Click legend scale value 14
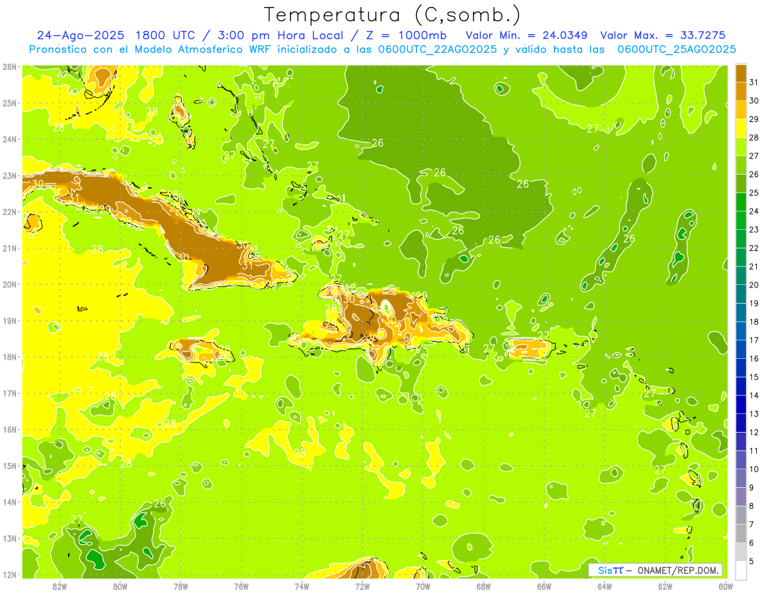The image size is (771, 595). (754, 395)
